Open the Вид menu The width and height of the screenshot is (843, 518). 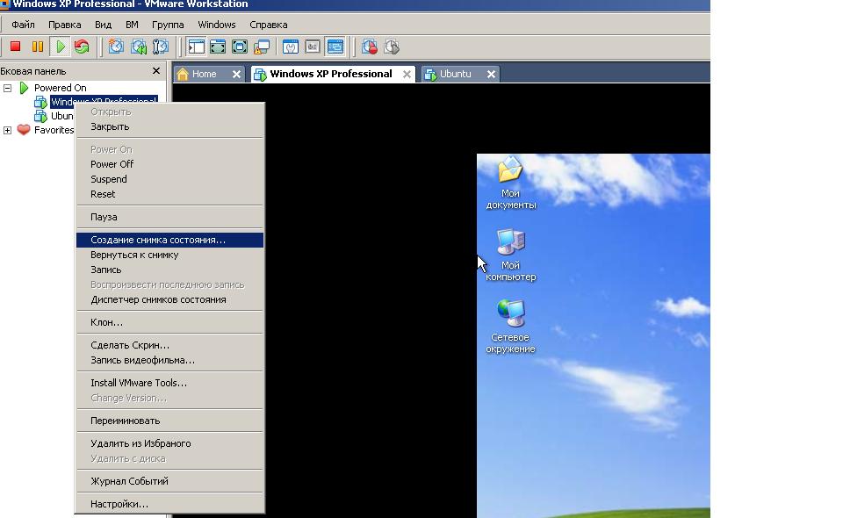pyautogui.click(x=103, y=25)
